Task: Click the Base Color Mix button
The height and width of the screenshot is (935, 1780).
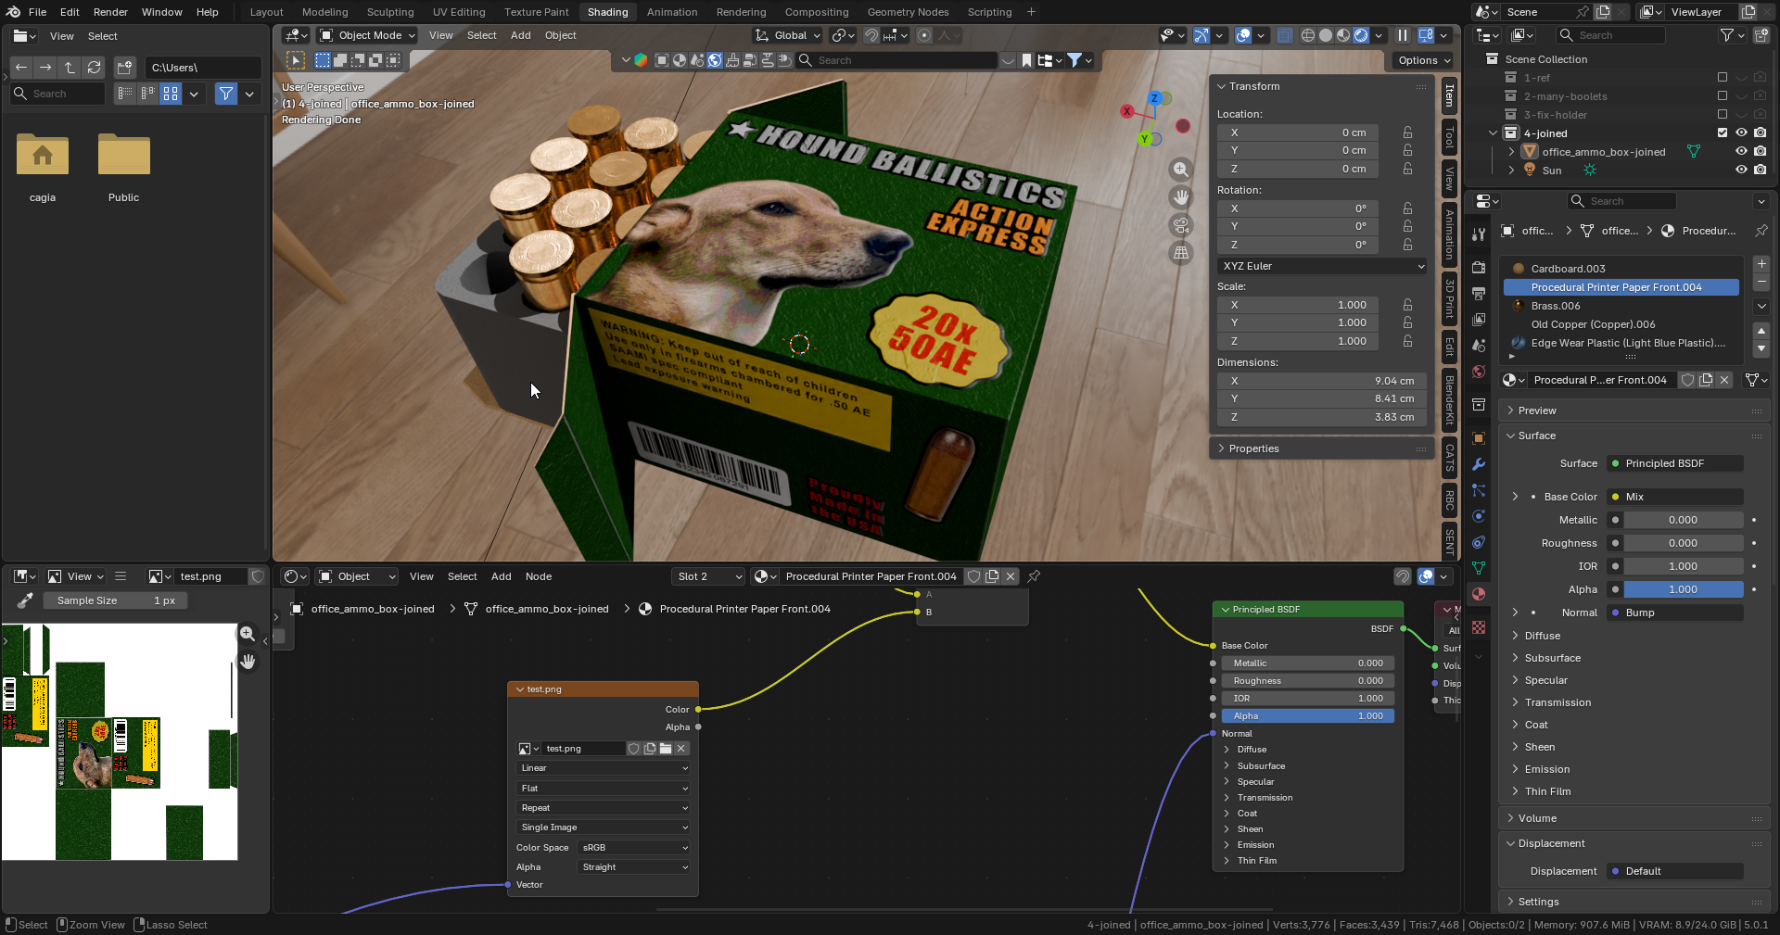Action: 1675,497
